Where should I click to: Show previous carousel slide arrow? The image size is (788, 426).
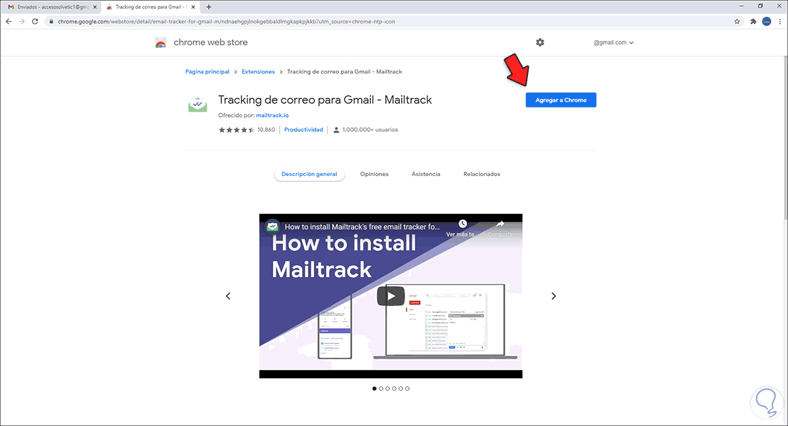[x=228, y=296]
